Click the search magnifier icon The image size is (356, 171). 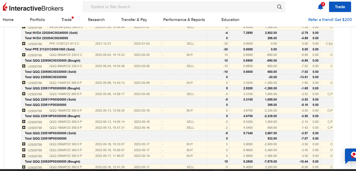279,7
